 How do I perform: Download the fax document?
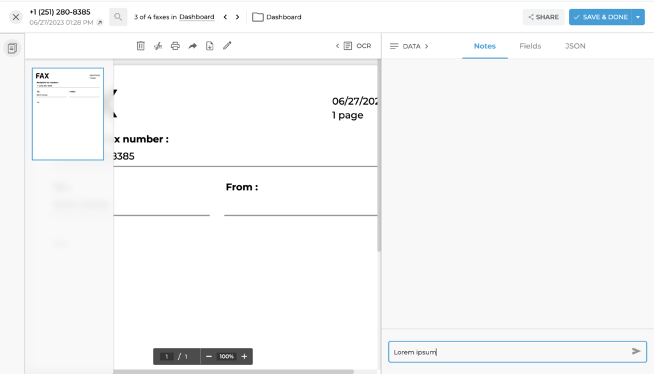point(209,45)
